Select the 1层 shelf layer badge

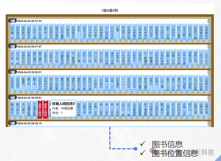coord(12,21)
